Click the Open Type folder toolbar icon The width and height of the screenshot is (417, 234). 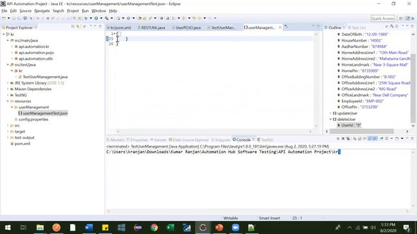[x=139, y=18]
